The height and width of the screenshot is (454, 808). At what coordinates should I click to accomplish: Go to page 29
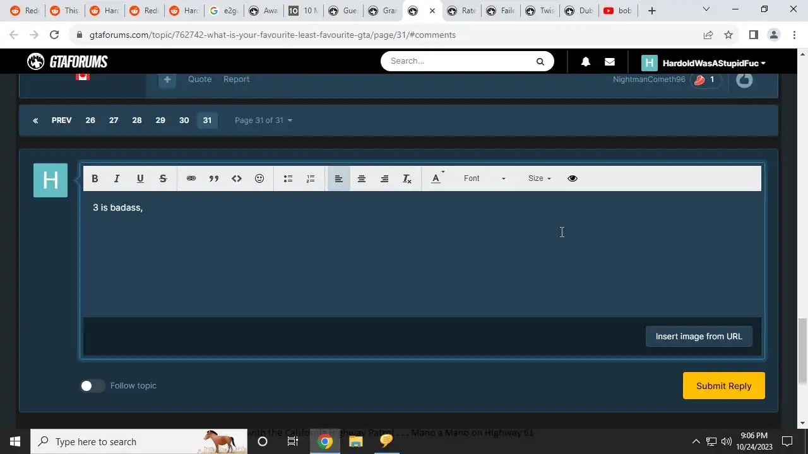pos(160,120)
